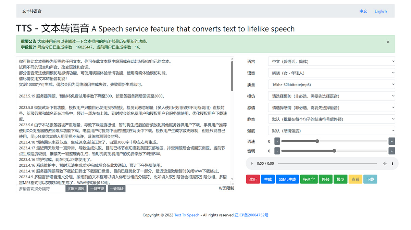Click the 生成 generate button

point(267,179)
